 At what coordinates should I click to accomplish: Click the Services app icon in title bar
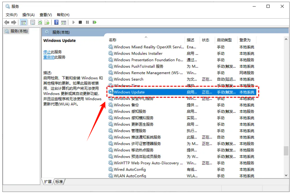click(7, 6)
